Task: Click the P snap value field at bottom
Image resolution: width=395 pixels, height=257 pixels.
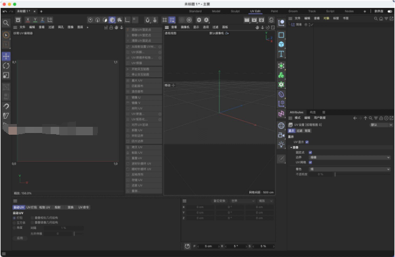Action: click(x=208, y=246)
